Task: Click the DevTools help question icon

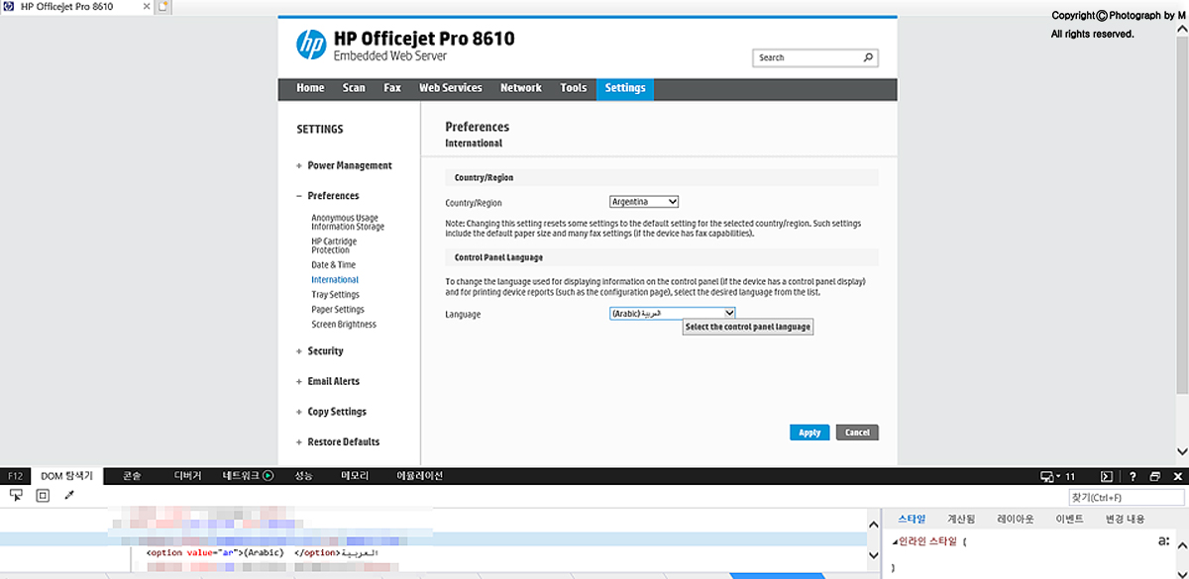Action: [1132, 476]
